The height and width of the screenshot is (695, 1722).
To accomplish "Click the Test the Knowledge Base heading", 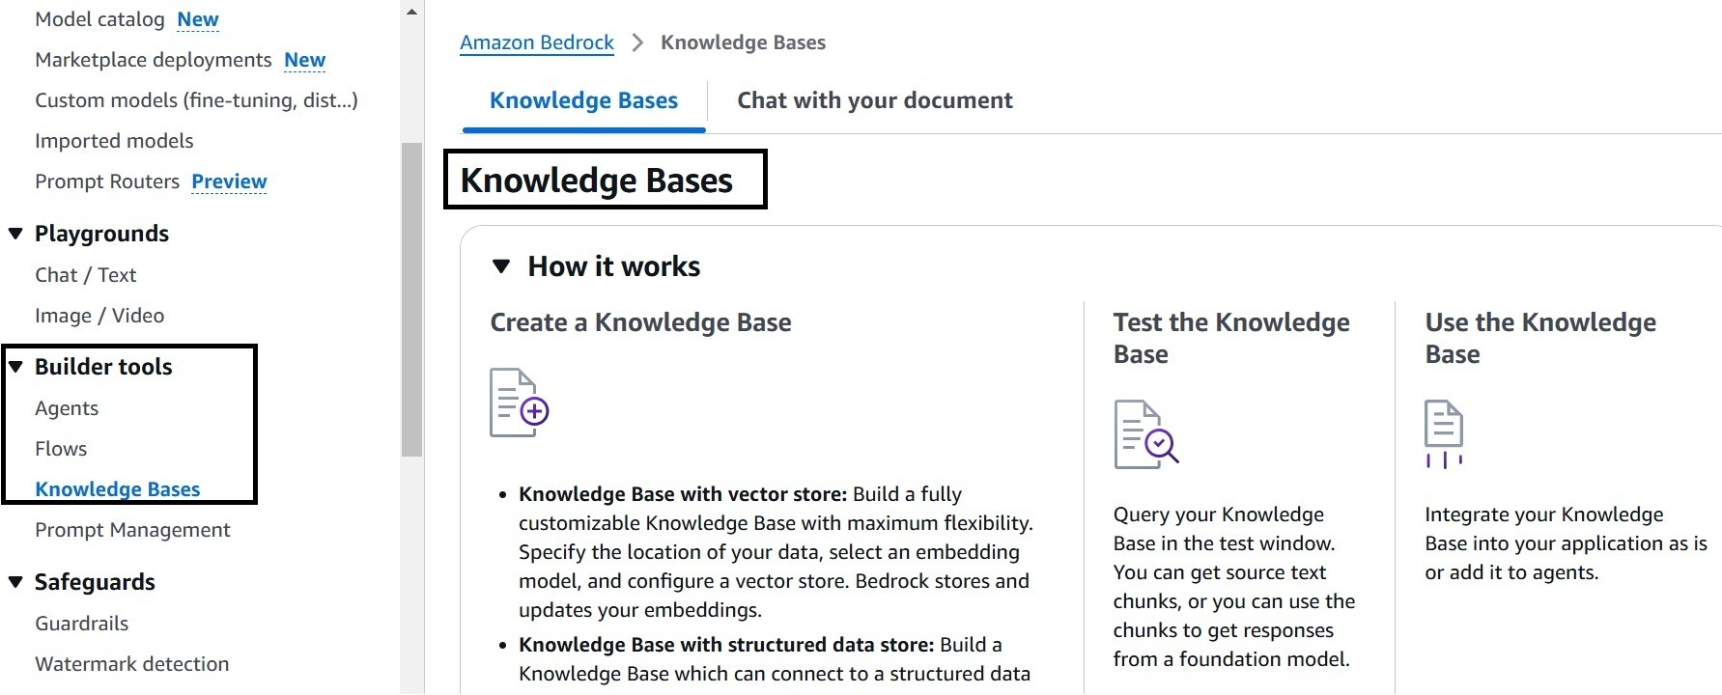I will [1231, 338].
